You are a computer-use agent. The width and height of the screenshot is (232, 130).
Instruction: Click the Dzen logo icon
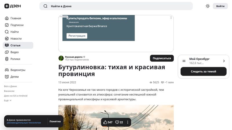(x=7, y=6)
